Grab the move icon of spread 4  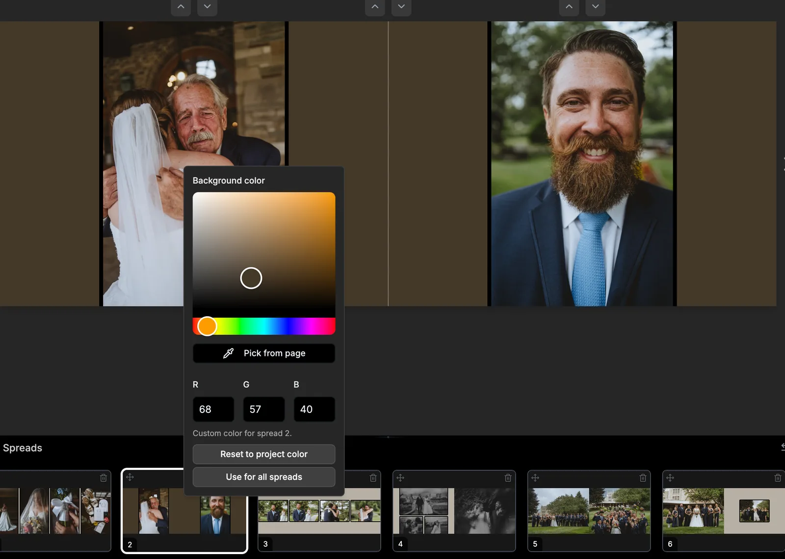point(400,478)
